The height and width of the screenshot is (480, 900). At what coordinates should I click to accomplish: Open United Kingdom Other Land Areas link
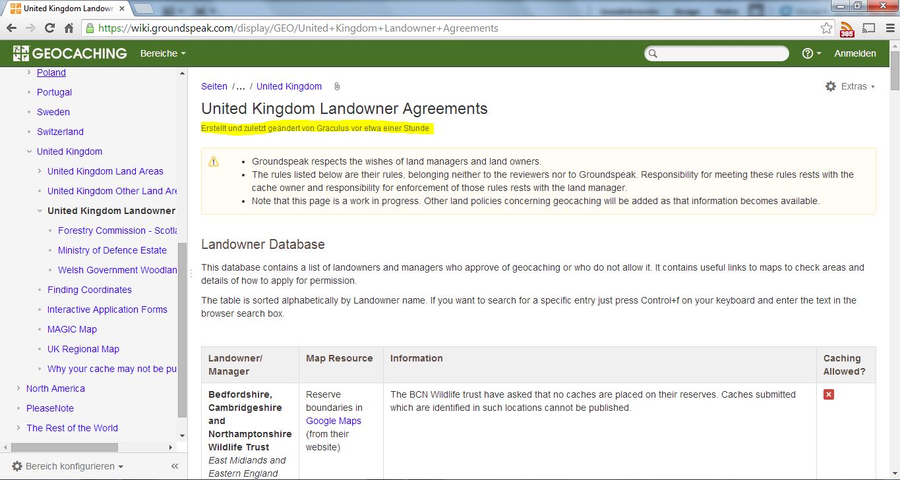click(112, 191)
